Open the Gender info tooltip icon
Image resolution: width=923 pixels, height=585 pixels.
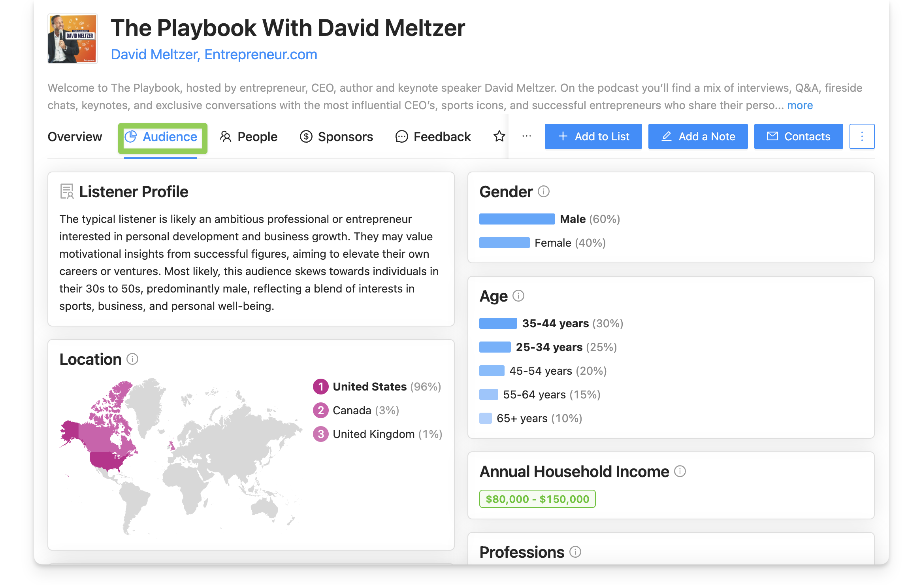click(543, 192)
